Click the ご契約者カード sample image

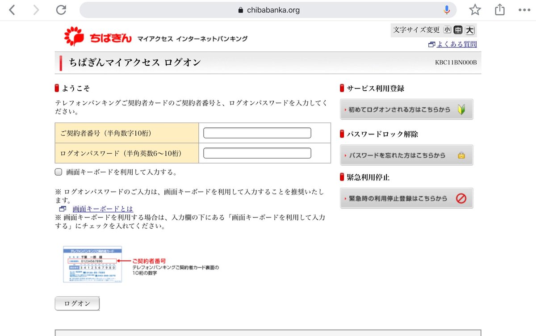click(92, 264)
